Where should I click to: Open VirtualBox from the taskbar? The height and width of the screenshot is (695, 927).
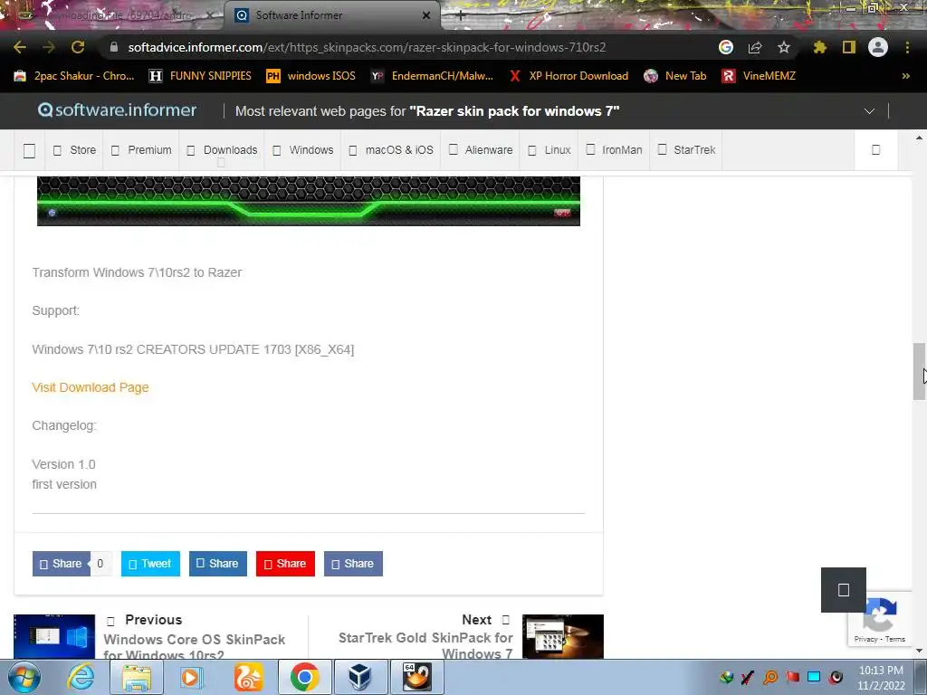pyautogui.click(x=360, y=677)
